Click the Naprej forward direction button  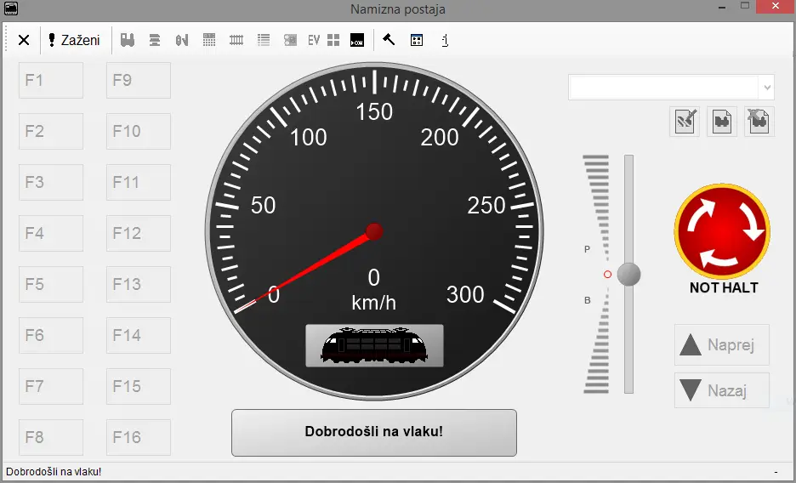(x=722, y=345)
